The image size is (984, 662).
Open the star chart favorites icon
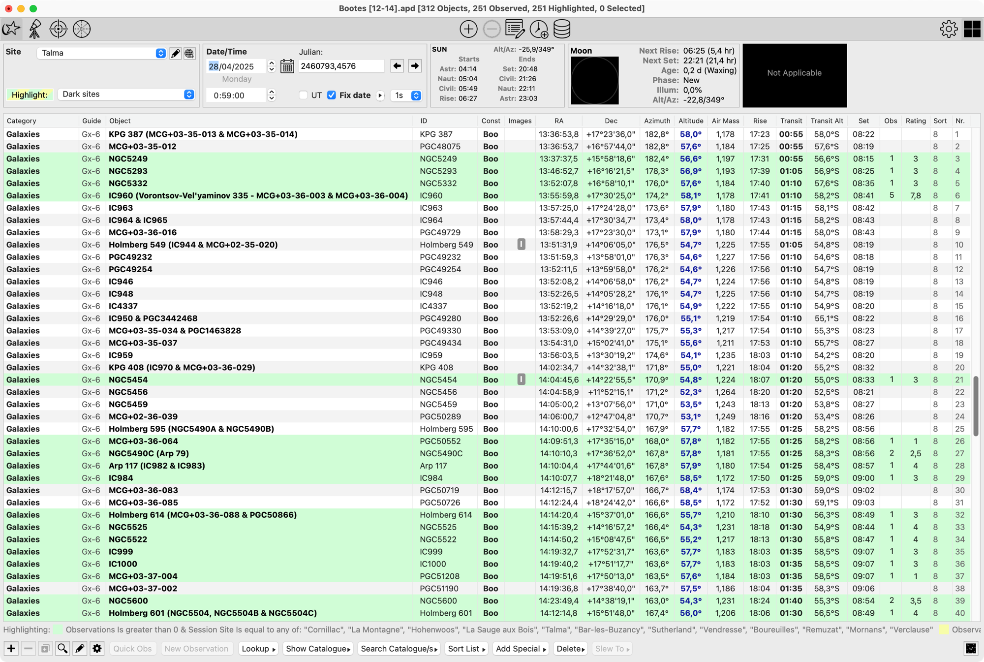(x=11, y=29)
